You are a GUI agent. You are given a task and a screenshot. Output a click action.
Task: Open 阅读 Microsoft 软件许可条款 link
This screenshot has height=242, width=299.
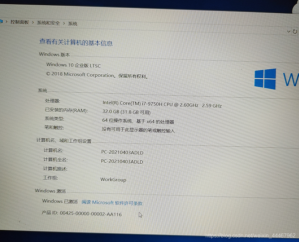tap(112, 202)
